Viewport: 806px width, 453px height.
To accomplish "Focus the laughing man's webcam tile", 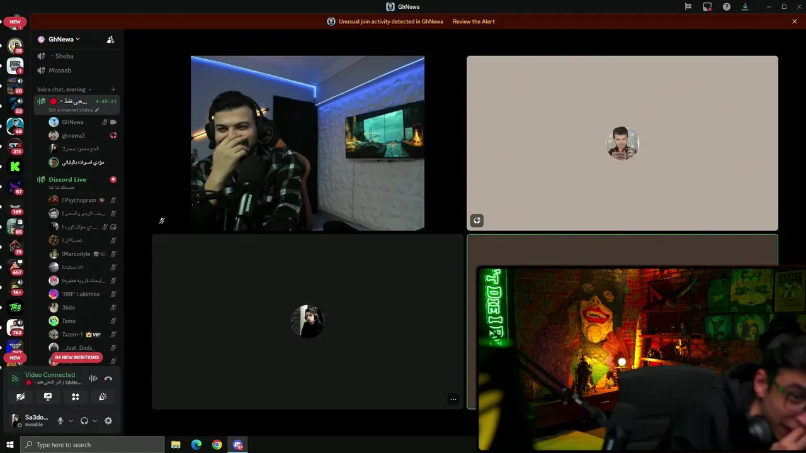I will click(x=307, y=143).
